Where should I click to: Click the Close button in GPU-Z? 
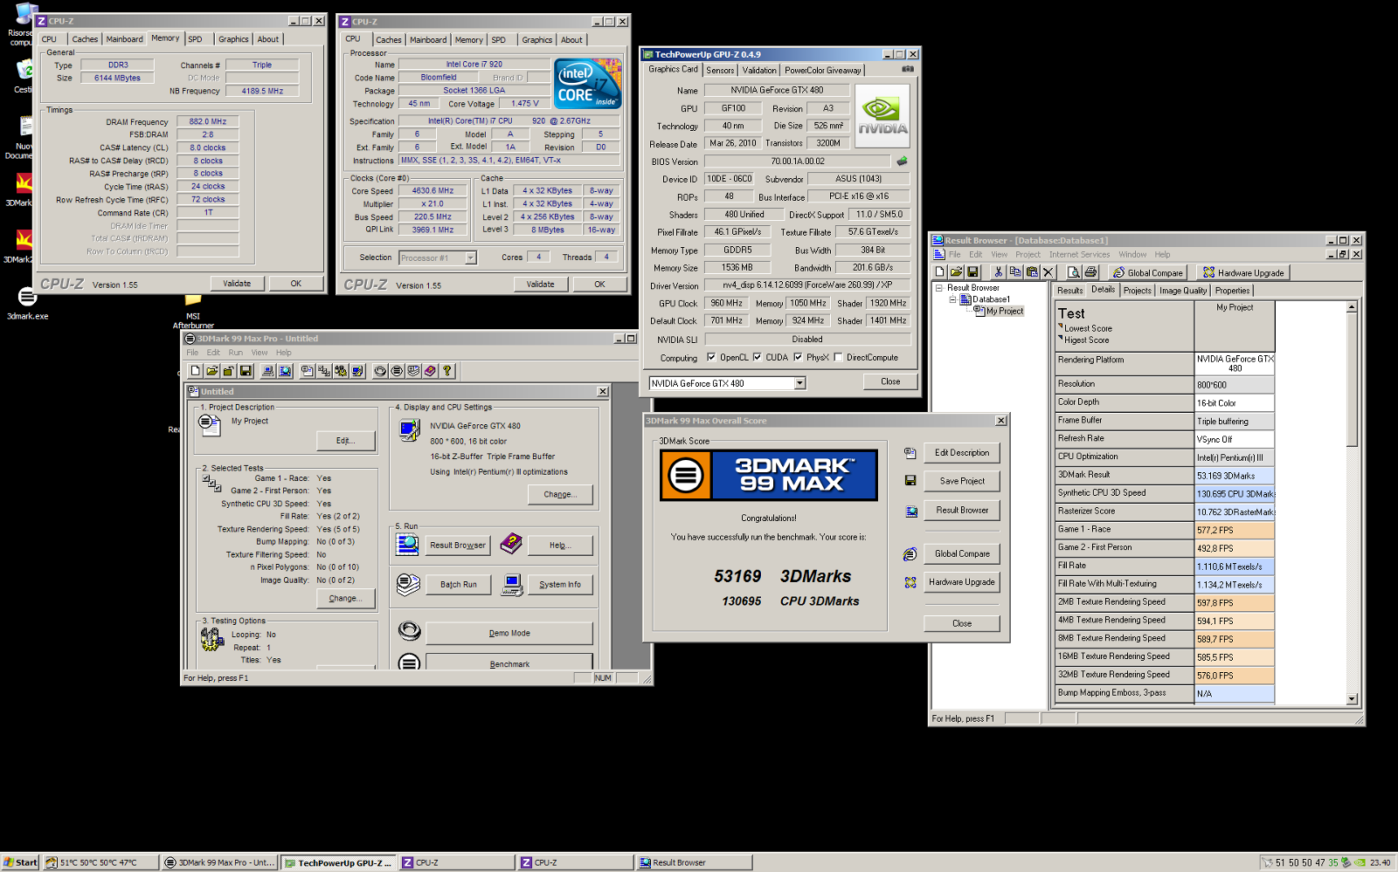tap(890, 381)
